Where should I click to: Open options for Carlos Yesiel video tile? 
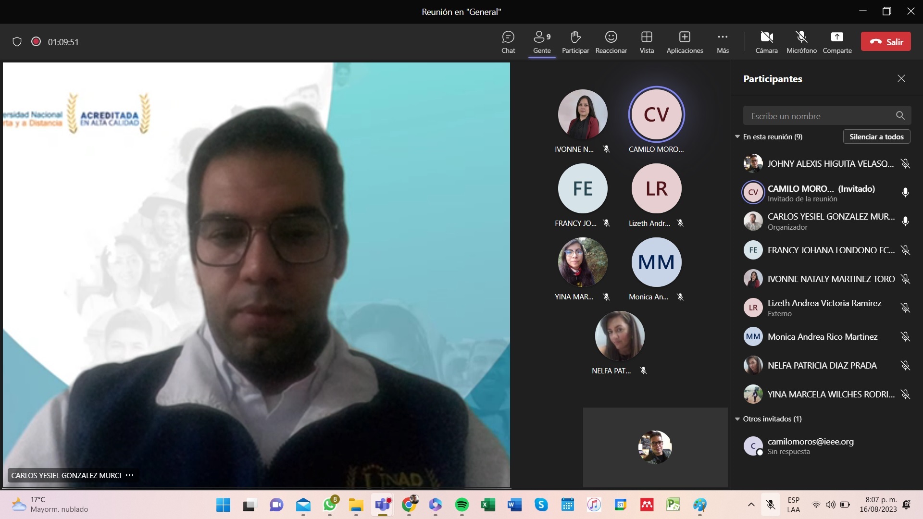pyautogui.click(x=130, y=475)
